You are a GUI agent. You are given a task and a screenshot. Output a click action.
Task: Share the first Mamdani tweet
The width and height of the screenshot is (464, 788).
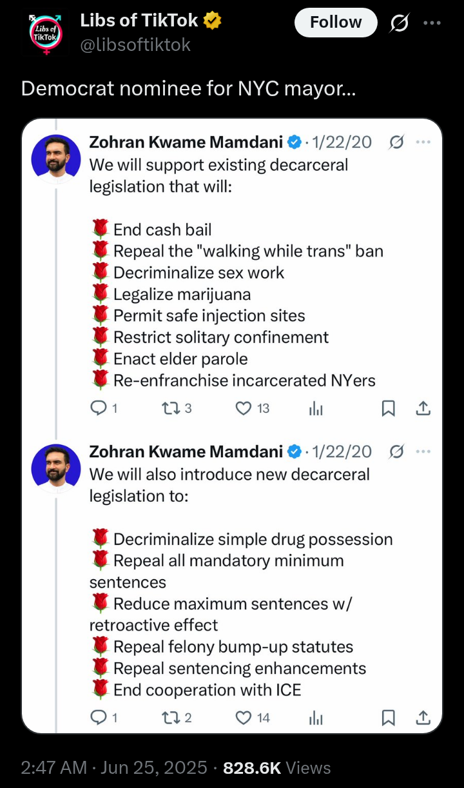pos(423,408)
